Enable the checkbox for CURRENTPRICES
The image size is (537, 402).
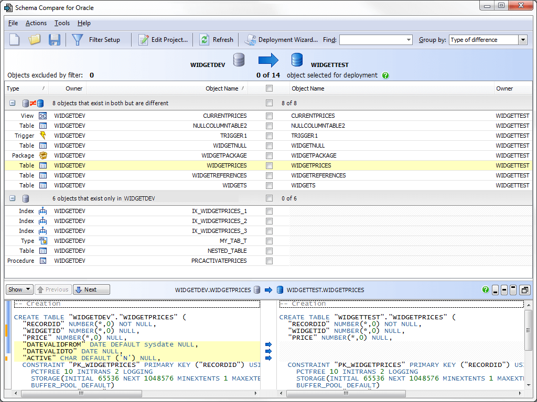point(269,116)
